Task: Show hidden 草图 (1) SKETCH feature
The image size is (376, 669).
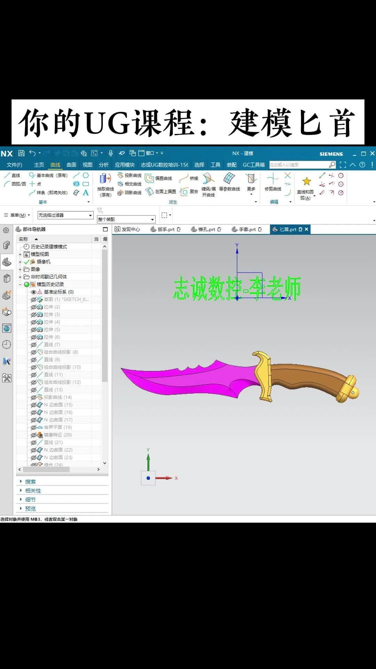Action: [x=33, y=300]
